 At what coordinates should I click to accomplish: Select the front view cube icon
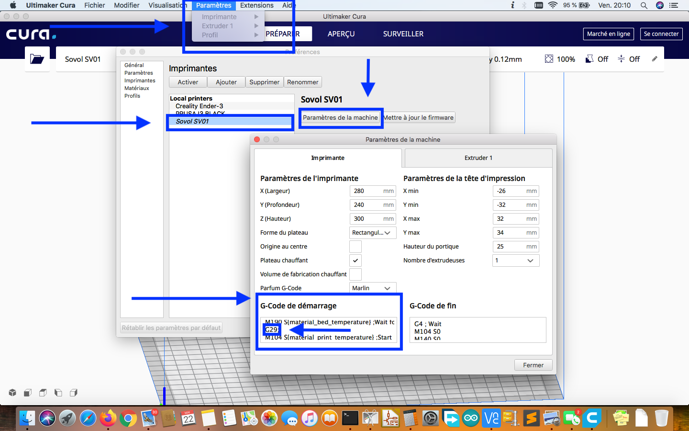click(28, 393)
